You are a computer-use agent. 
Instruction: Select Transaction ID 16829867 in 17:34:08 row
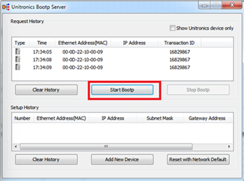coord(180,60)
